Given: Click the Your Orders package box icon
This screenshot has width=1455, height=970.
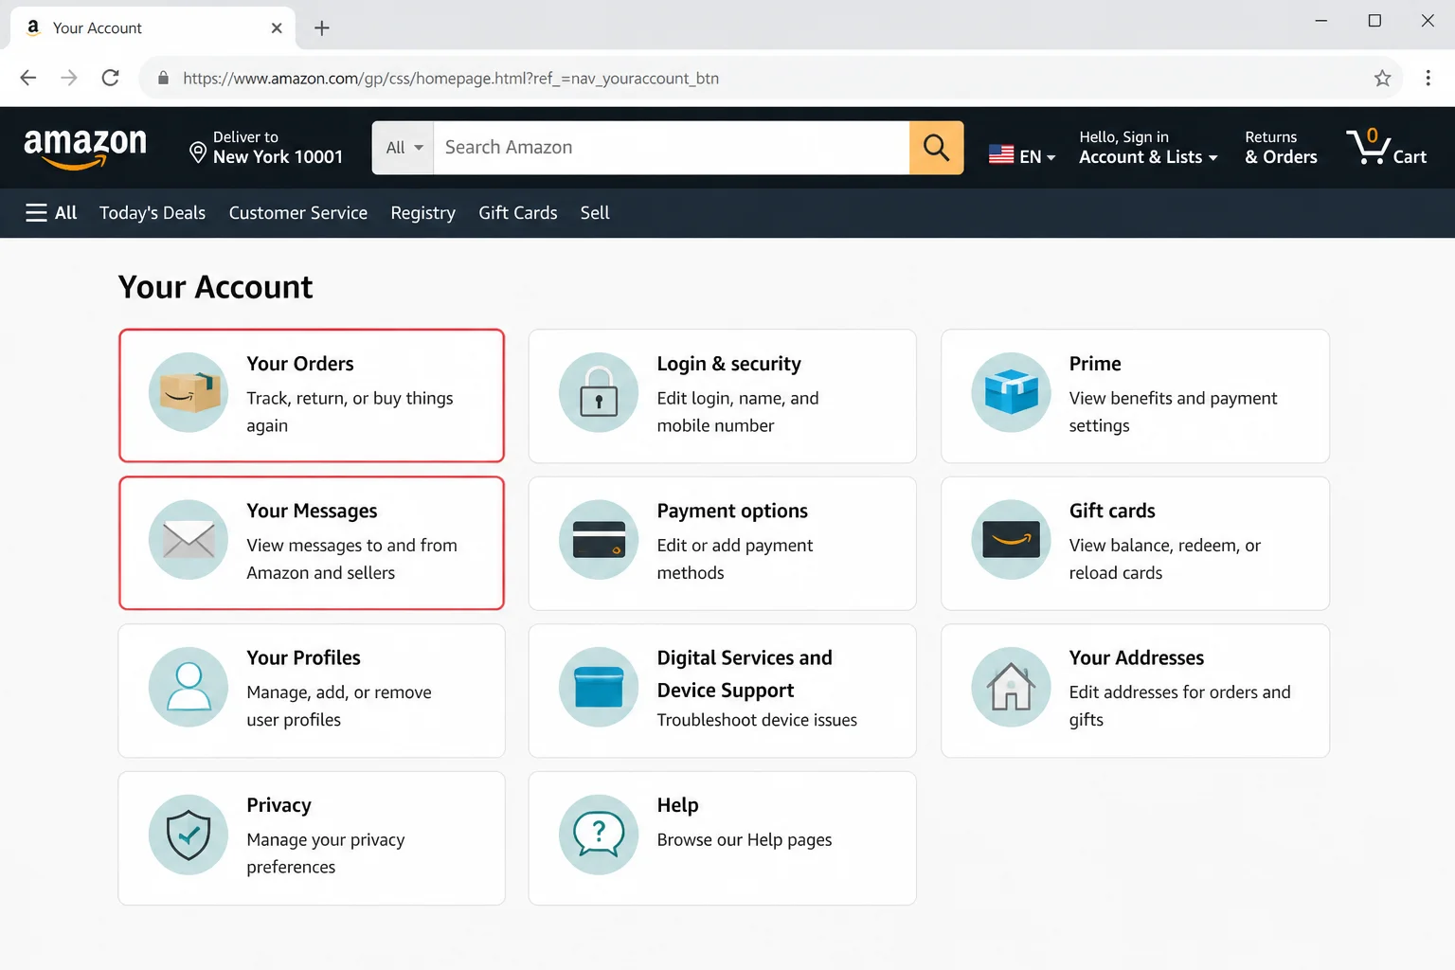Looking at the screenshot, I should click(x=189, y=392).
